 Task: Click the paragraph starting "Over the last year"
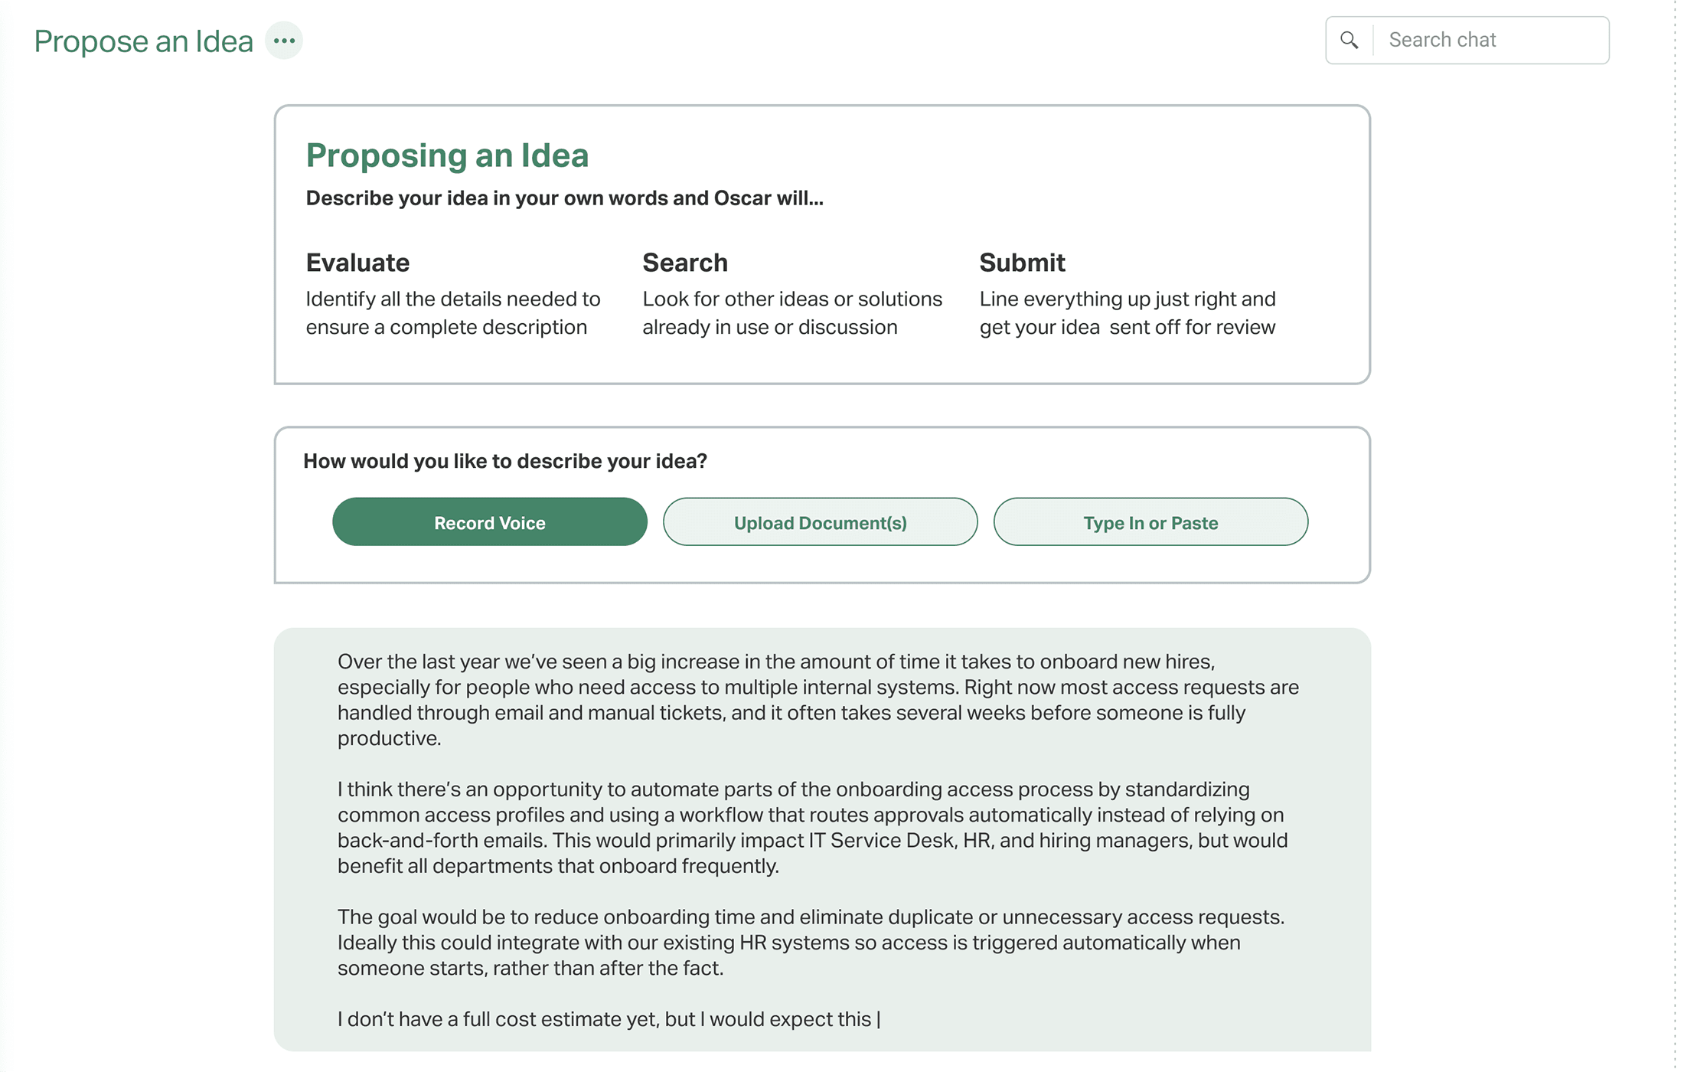tap(818, 700)
